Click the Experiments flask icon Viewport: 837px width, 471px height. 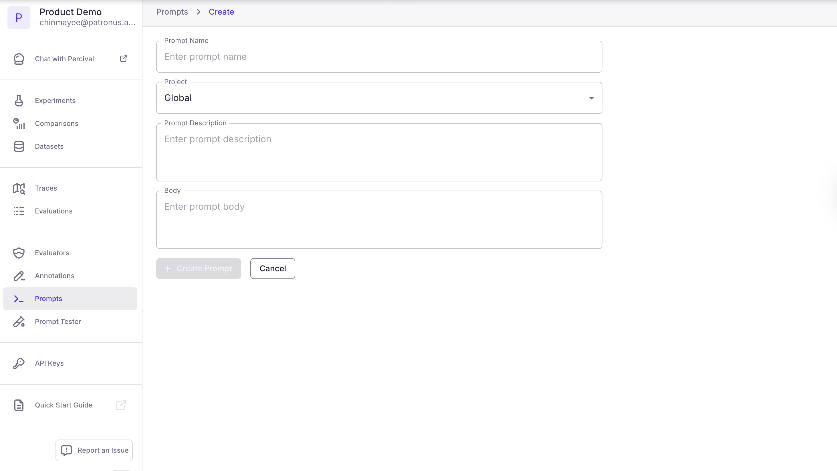pos(19,100)
